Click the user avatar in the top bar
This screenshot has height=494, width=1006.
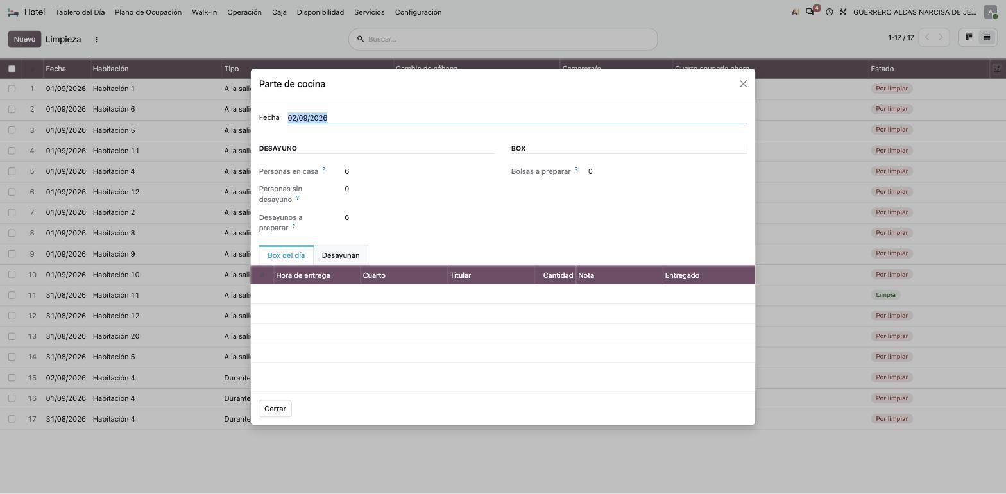(x=990, y=12)
